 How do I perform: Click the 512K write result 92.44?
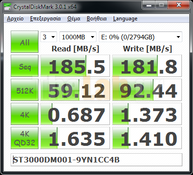click(147, 90)
